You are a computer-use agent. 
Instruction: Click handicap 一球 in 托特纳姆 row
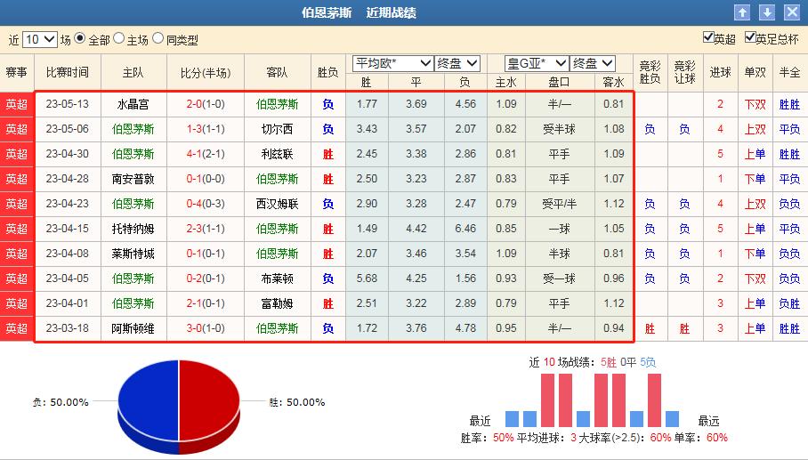[559, 229]
